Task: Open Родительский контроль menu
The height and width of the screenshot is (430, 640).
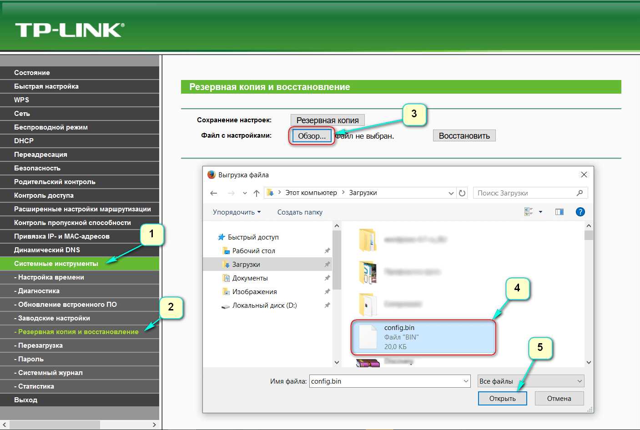Action: [x=80, y=182]
